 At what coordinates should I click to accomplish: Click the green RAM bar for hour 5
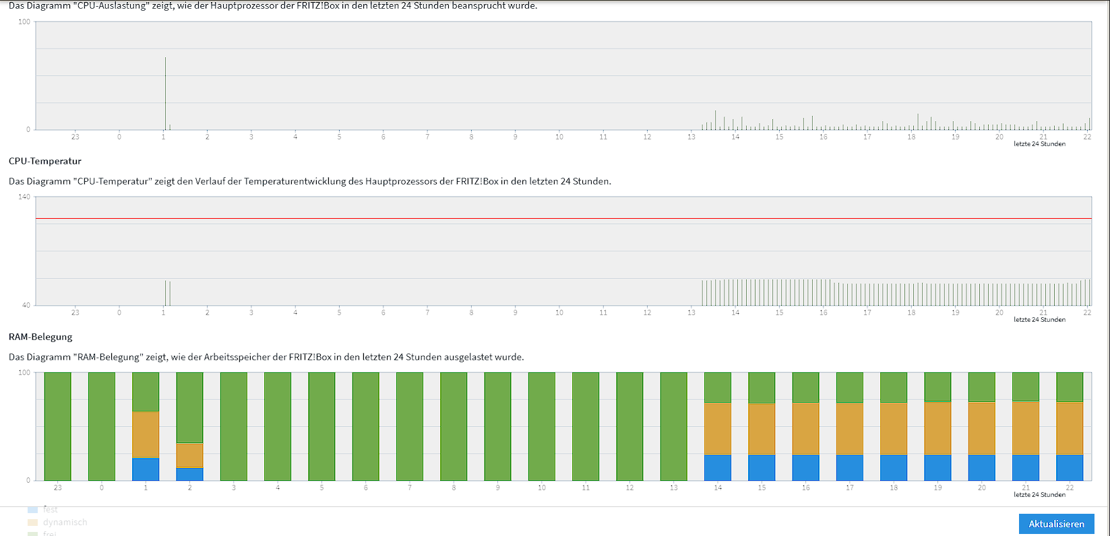pyautogui.click(x=322, y=426)
